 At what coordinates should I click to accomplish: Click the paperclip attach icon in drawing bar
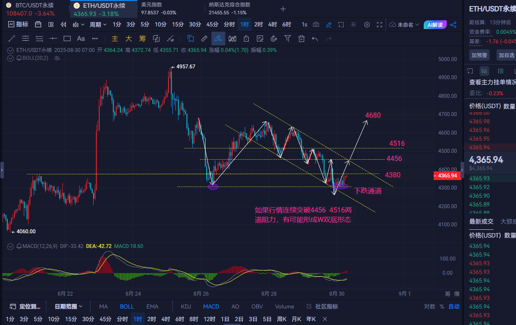(x=274, y=39)
